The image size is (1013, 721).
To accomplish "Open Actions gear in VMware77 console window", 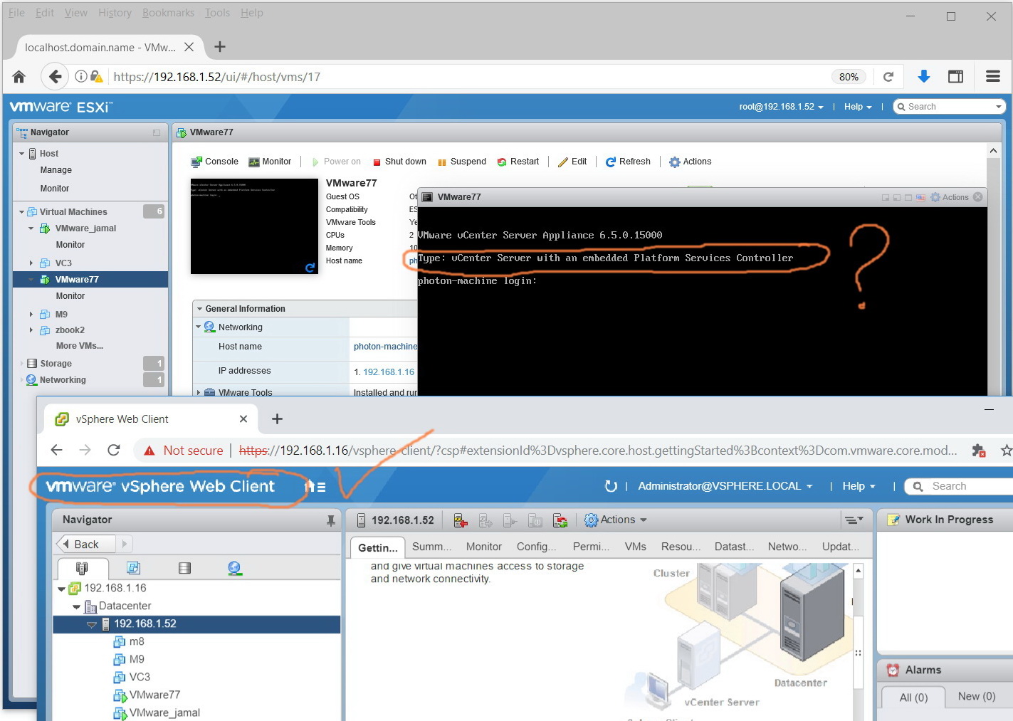I will pos(950,197).
